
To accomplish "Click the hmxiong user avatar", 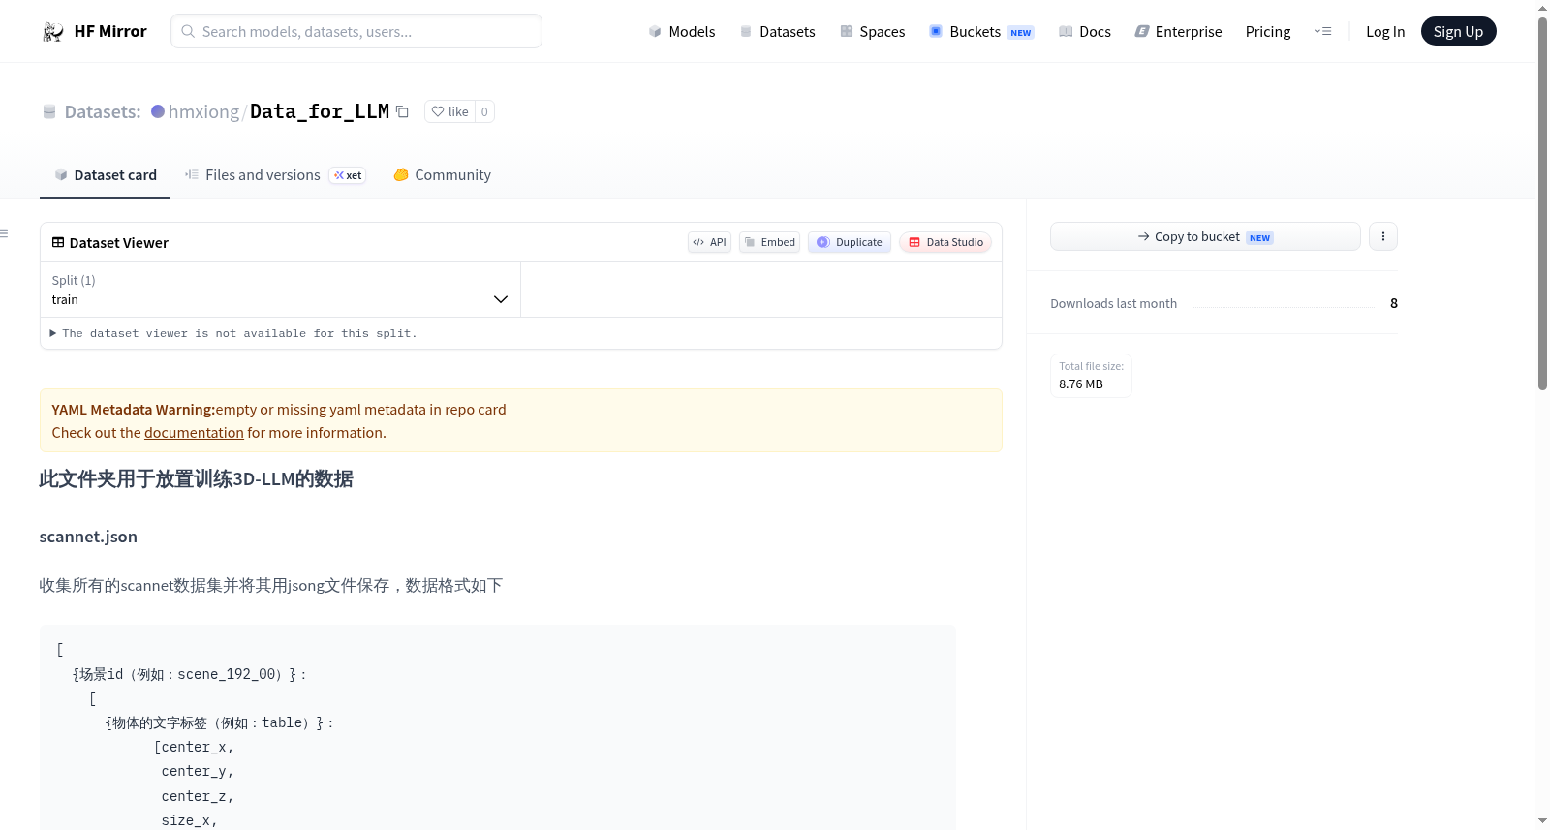I will click(158, 111).
